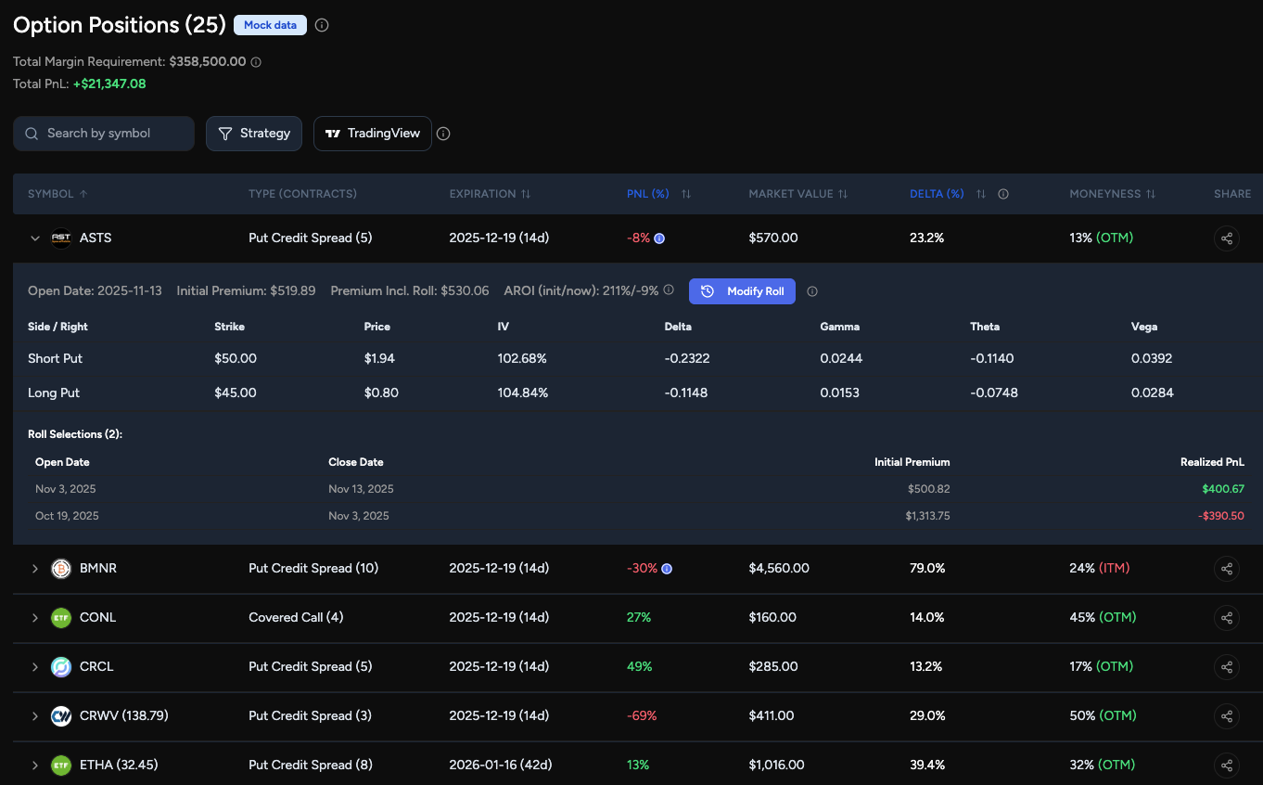The image size is (1263, 785).
Task: Expand the CRWV position details
Action: click(35, 715)
